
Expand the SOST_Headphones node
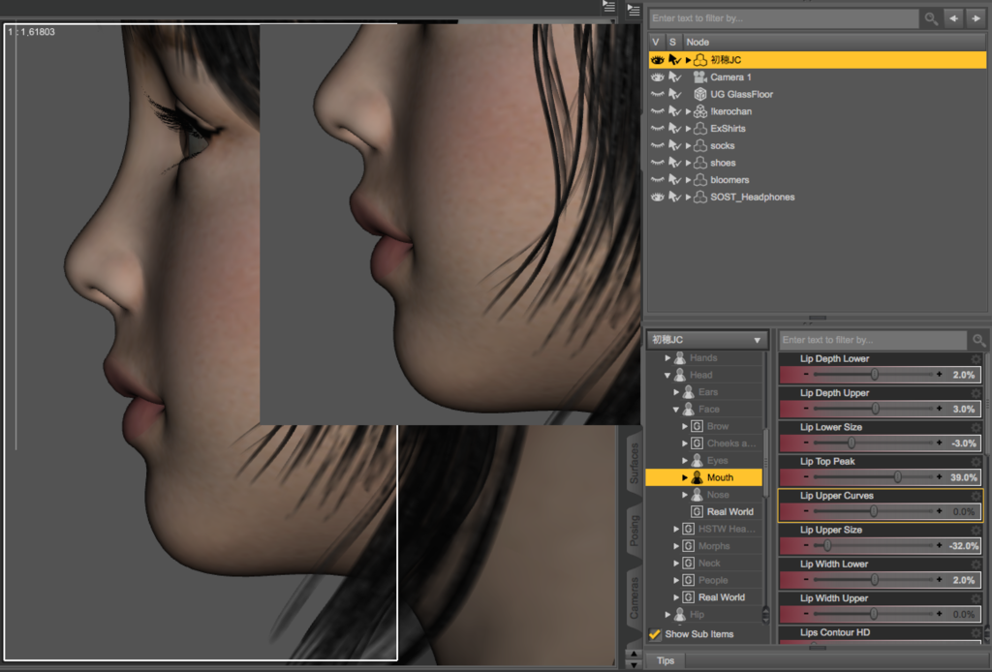[689, 198]
